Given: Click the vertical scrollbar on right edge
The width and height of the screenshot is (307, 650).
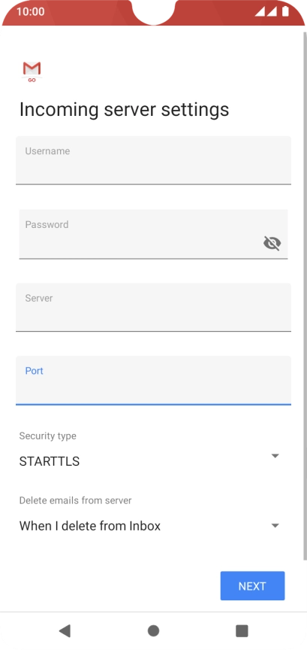Looking at the screenshot, I should (305, 294).
